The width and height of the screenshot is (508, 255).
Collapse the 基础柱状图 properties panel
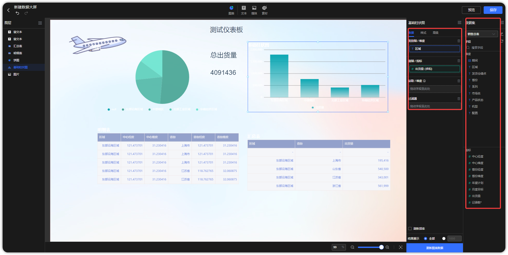[459, 23]
